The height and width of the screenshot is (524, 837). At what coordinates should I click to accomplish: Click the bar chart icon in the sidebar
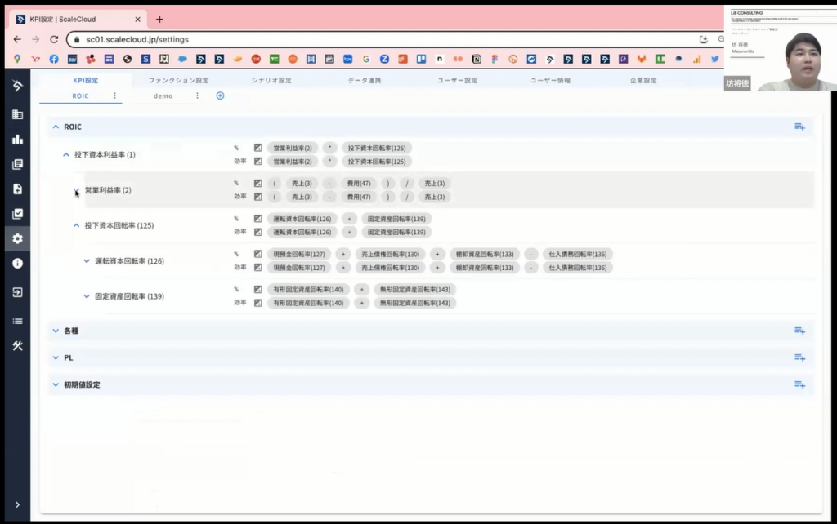[17, 139]
